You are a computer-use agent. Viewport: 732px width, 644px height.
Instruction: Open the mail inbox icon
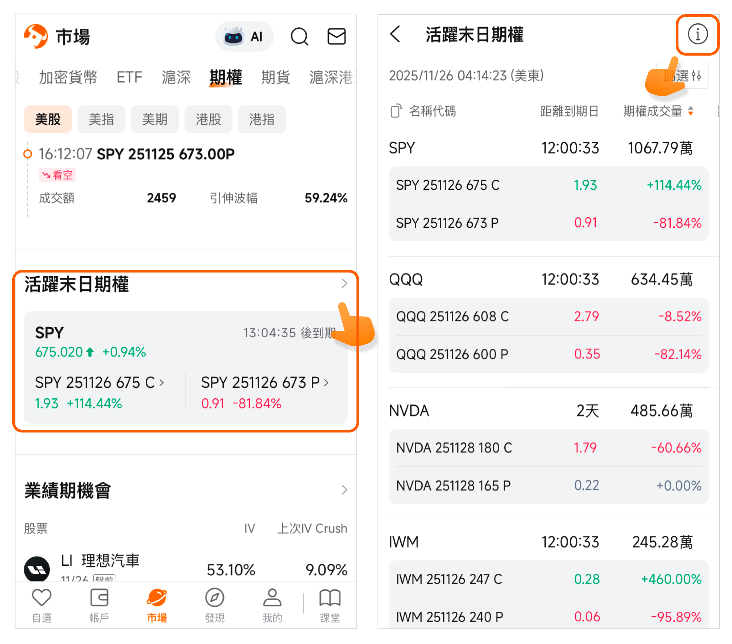[336, 36]
